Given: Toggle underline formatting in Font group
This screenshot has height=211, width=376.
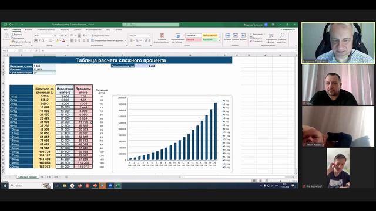Looking at the screenshot, I should click(x=43, y=40).
